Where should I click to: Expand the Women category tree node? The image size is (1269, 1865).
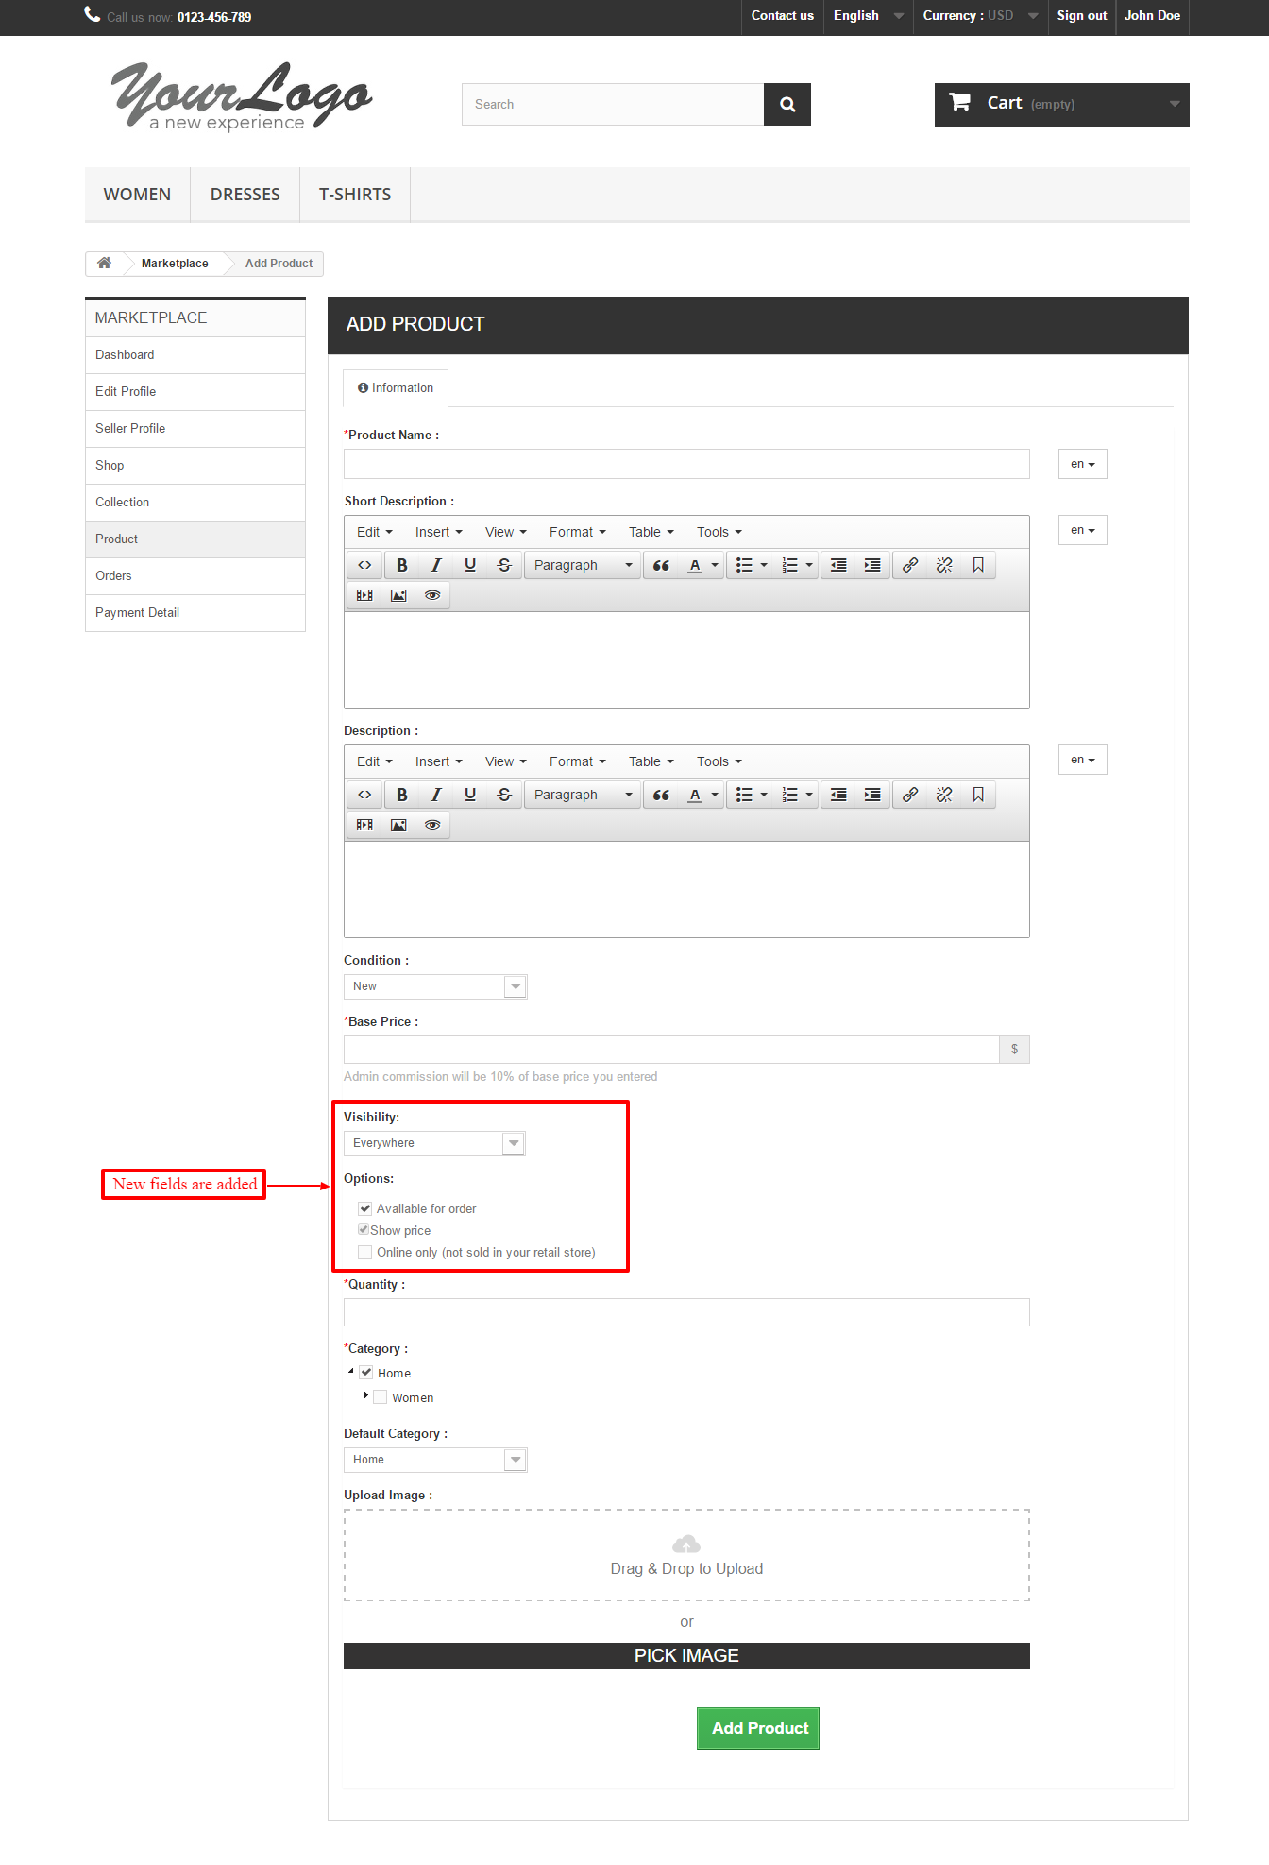[x=365, y=1395]
